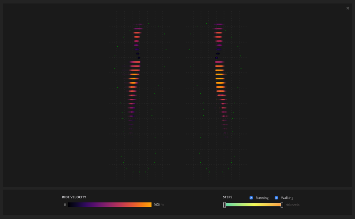Click the strides/min unit label
Screen dimensions: 355x219
tap(293, 205)
